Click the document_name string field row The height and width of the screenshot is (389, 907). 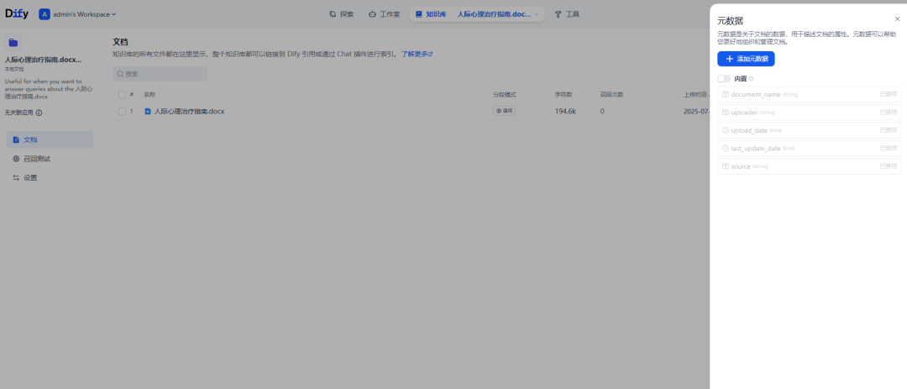coord(809,94)
